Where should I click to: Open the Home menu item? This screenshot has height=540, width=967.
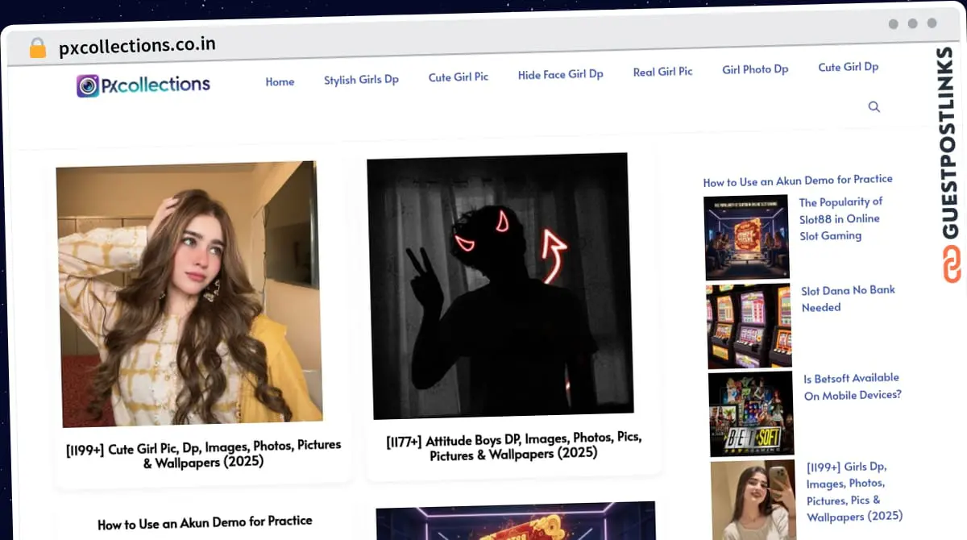[x=280, y=81]
